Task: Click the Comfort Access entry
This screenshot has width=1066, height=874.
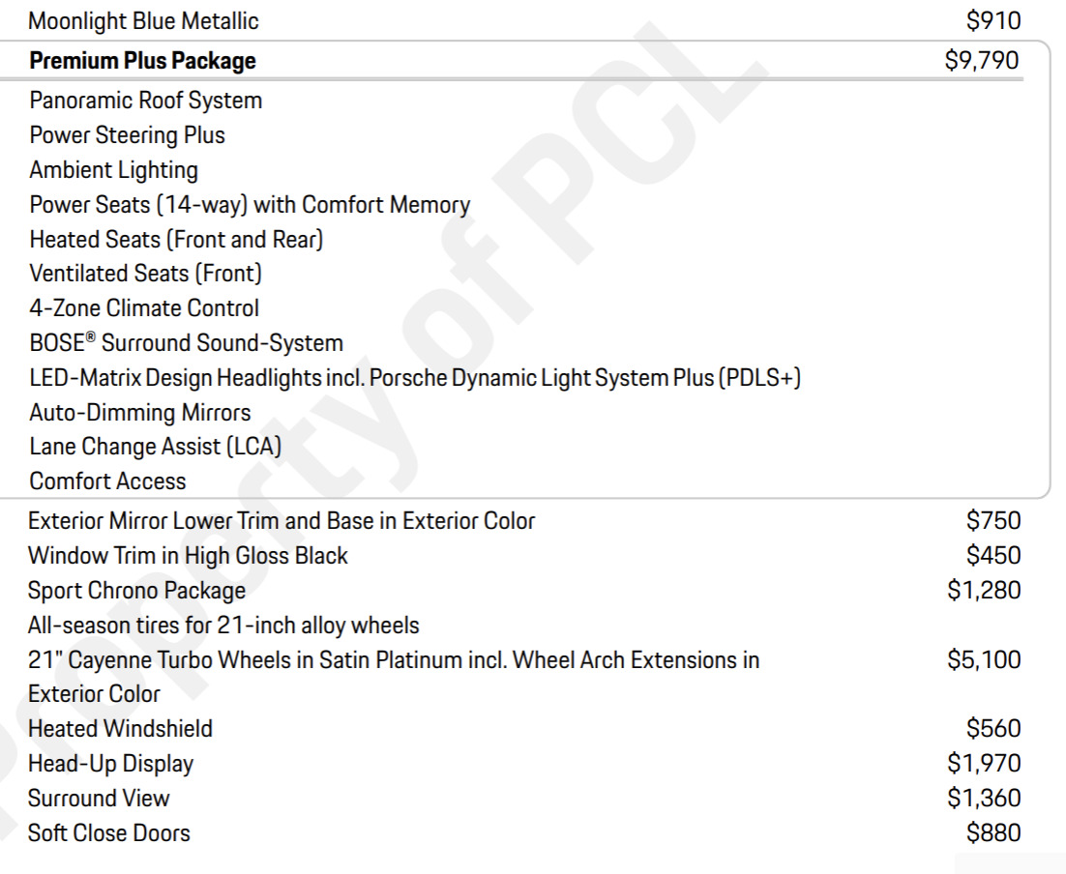Action: tap(108, 481)
